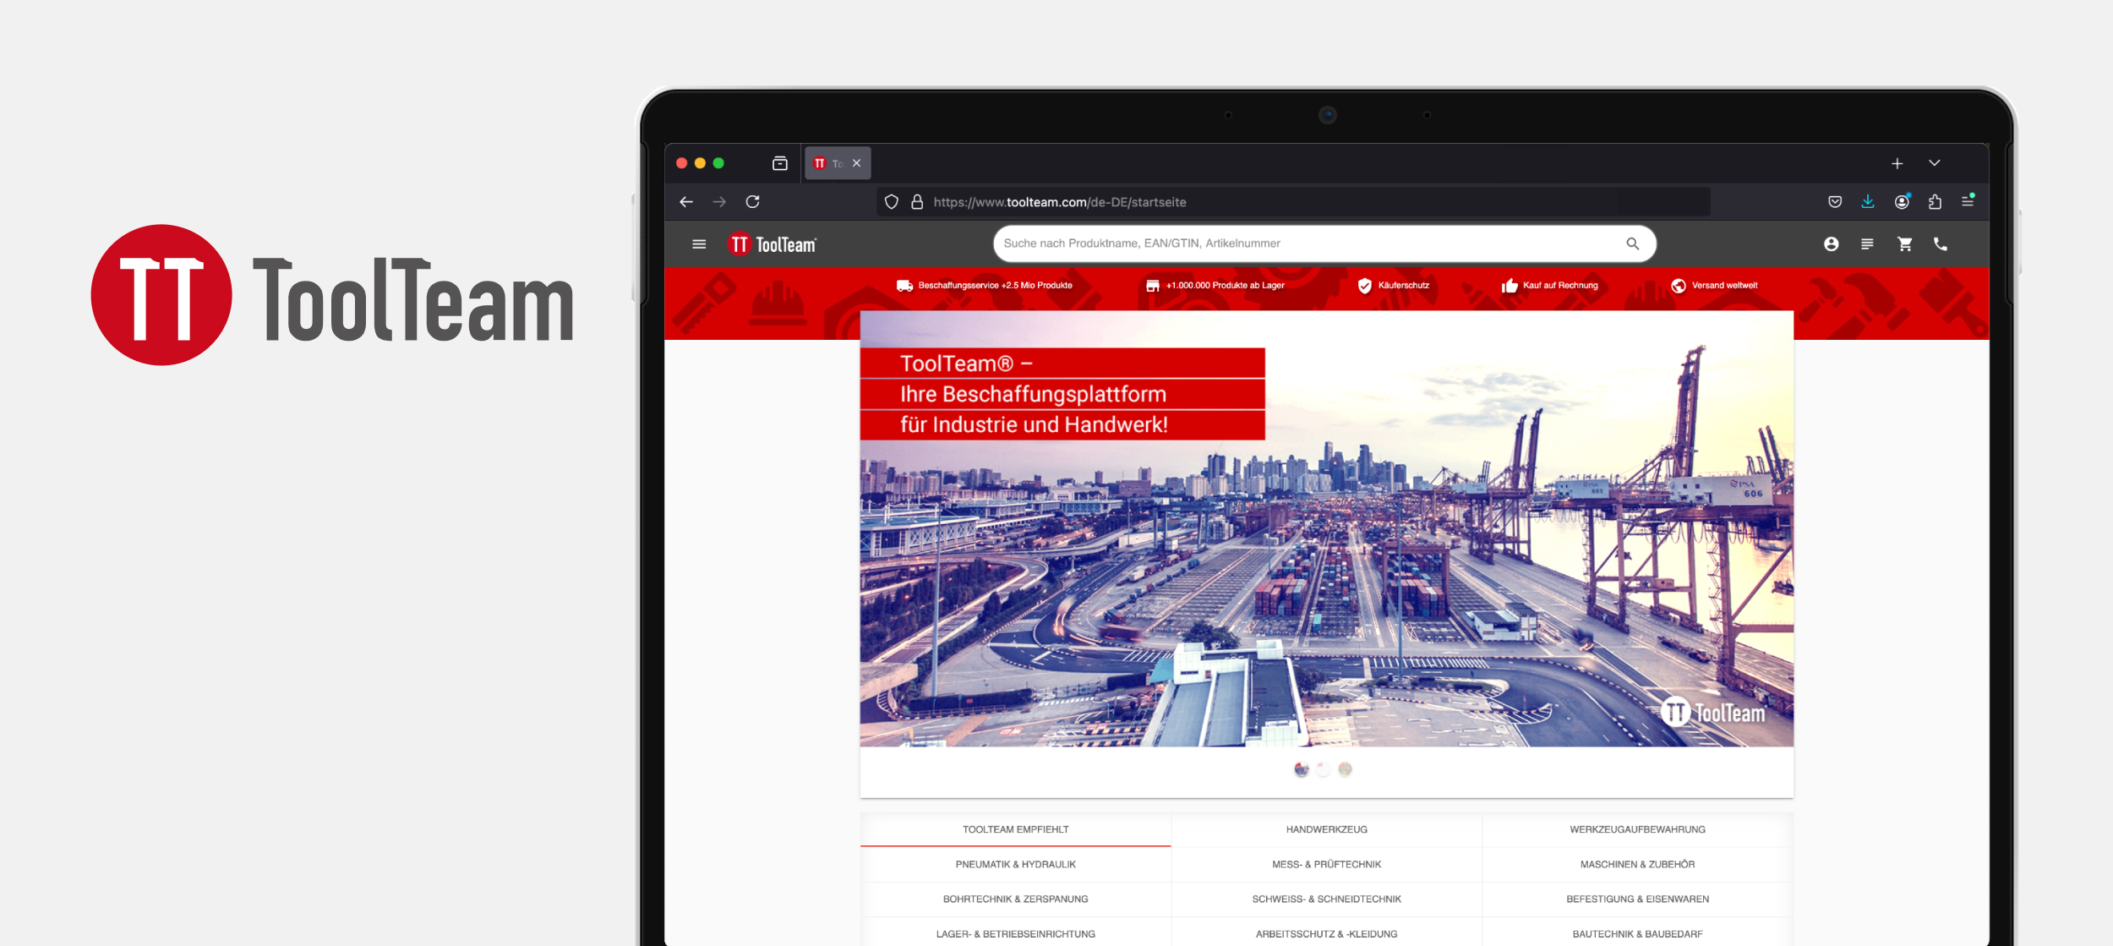The width and height of the screenshot is (2113, 946).
Task: Select the third carousel slide dot
Action: [1345, 769]
